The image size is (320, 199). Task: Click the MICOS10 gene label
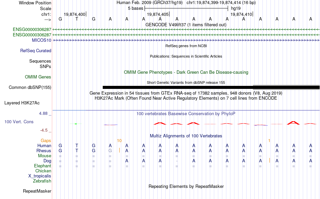(x=41, y=40)
